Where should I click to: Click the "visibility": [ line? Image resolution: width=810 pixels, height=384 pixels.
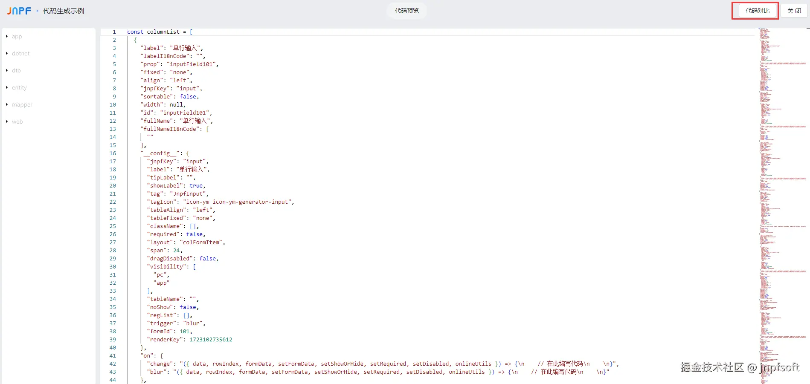(x=171, y=267)
